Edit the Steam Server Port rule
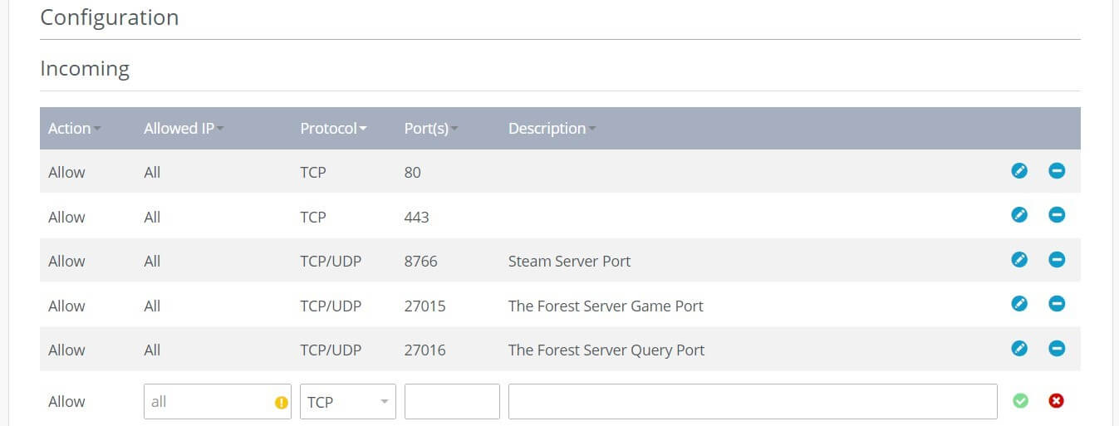This screenshot has height=426, width=1119. 1019,260
